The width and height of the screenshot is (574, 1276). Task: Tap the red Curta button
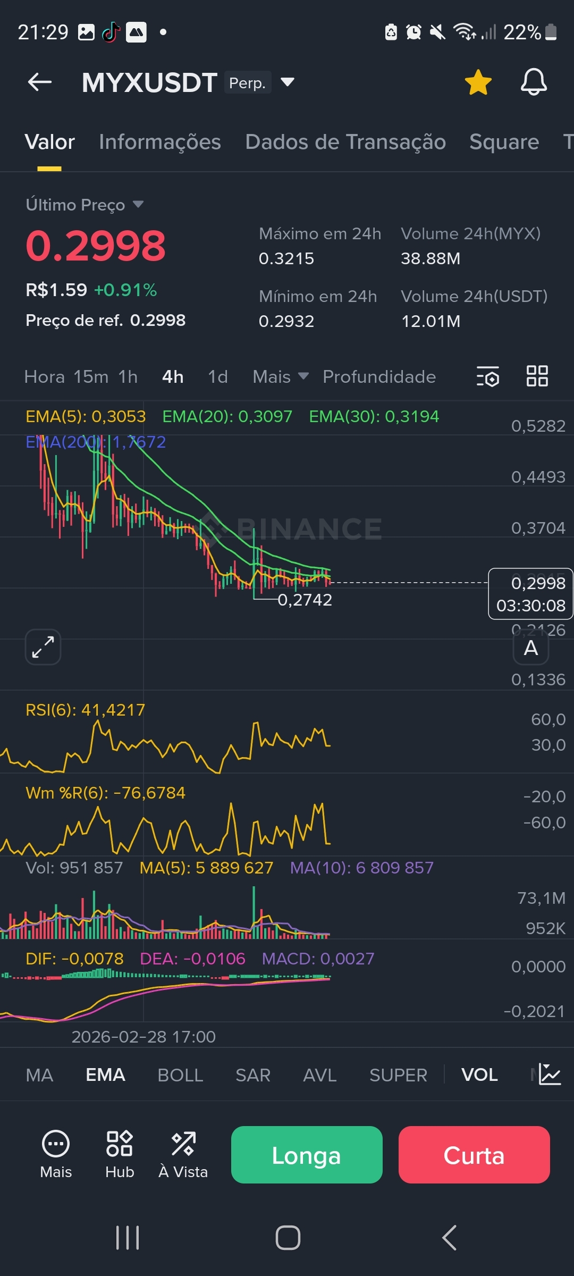pyautogui.click(x=474, y=1155)
